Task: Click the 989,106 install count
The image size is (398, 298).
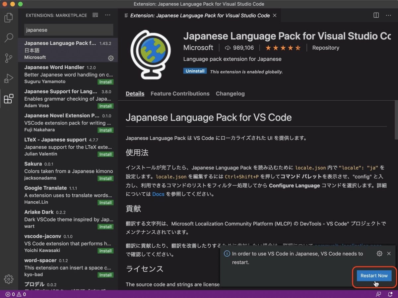Action: point(239,48)
